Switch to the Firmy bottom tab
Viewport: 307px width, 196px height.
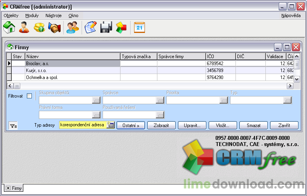pos(14,188)
